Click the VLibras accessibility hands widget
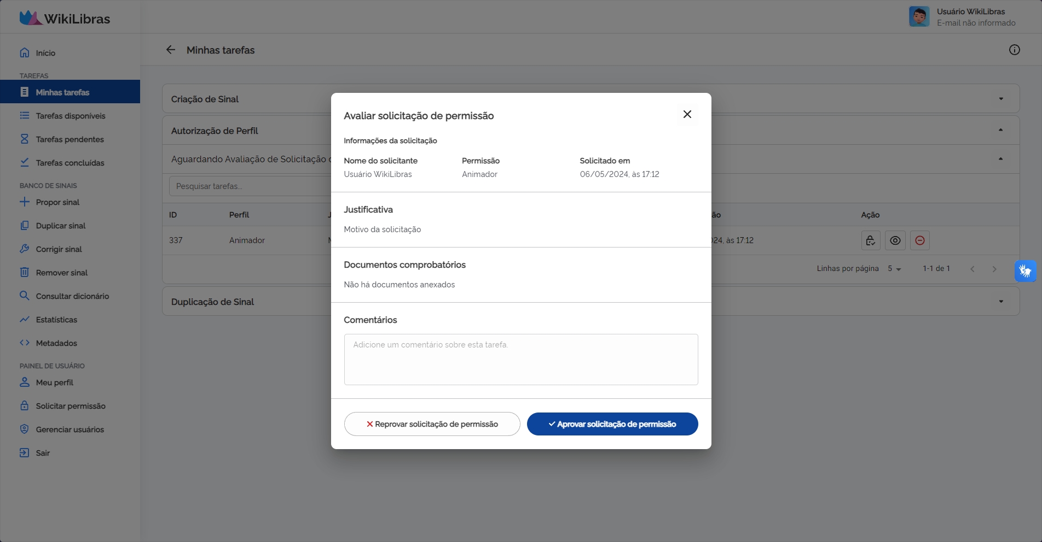Image resolution: width=1042 pixels, height=542 pixels. [x=1025, y=270]
